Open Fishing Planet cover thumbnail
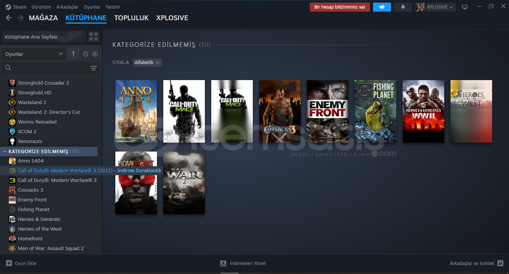This screenshot has width=509, height=274. (375, 111)
